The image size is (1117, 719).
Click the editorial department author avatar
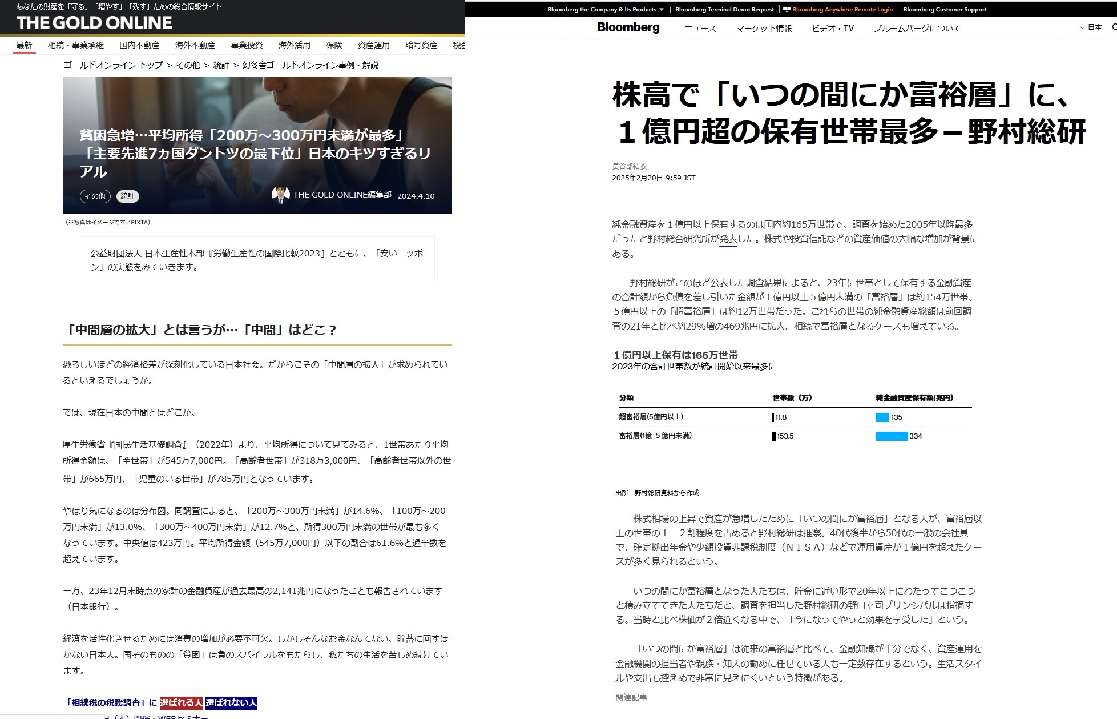(x=280, y=195)
